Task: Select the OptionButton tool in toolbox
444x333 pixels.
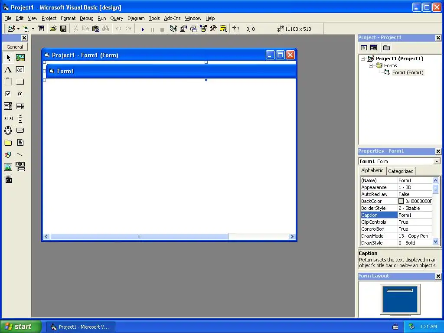Action: pyautogui.click(x=20, y=94)
